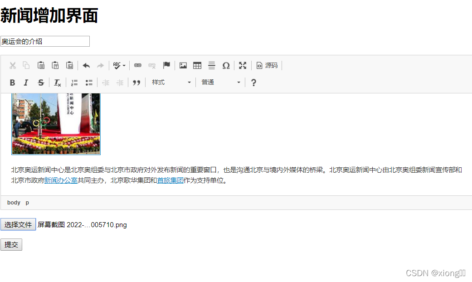The width and height of the screenshot is (472, 282).
Task: Click the 提交 submit button
Action: (11, 244)
